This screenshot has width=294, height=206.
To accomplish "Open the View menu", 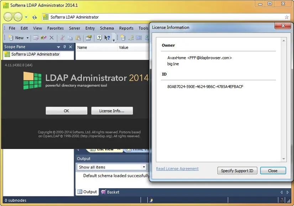I will click(37, 28).
